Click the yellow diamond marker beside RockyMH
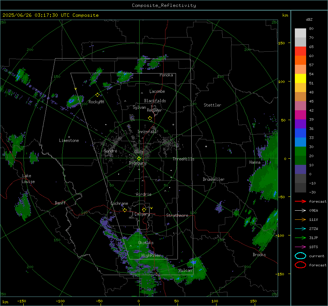The width and height of the screenshot is (328, 306). (97, 95)
